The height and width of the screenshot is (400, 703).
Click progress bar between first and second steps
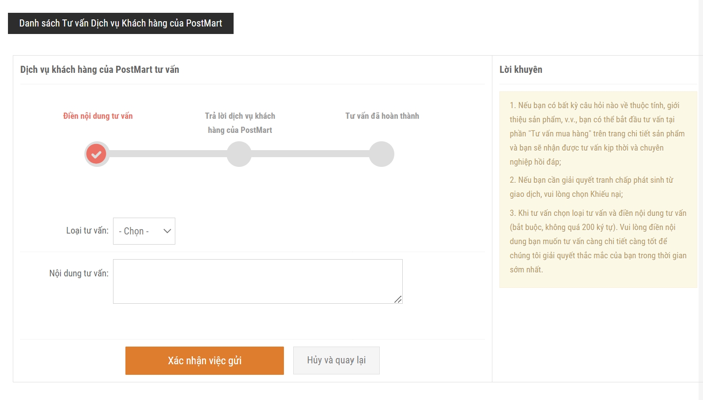[168, 154]
